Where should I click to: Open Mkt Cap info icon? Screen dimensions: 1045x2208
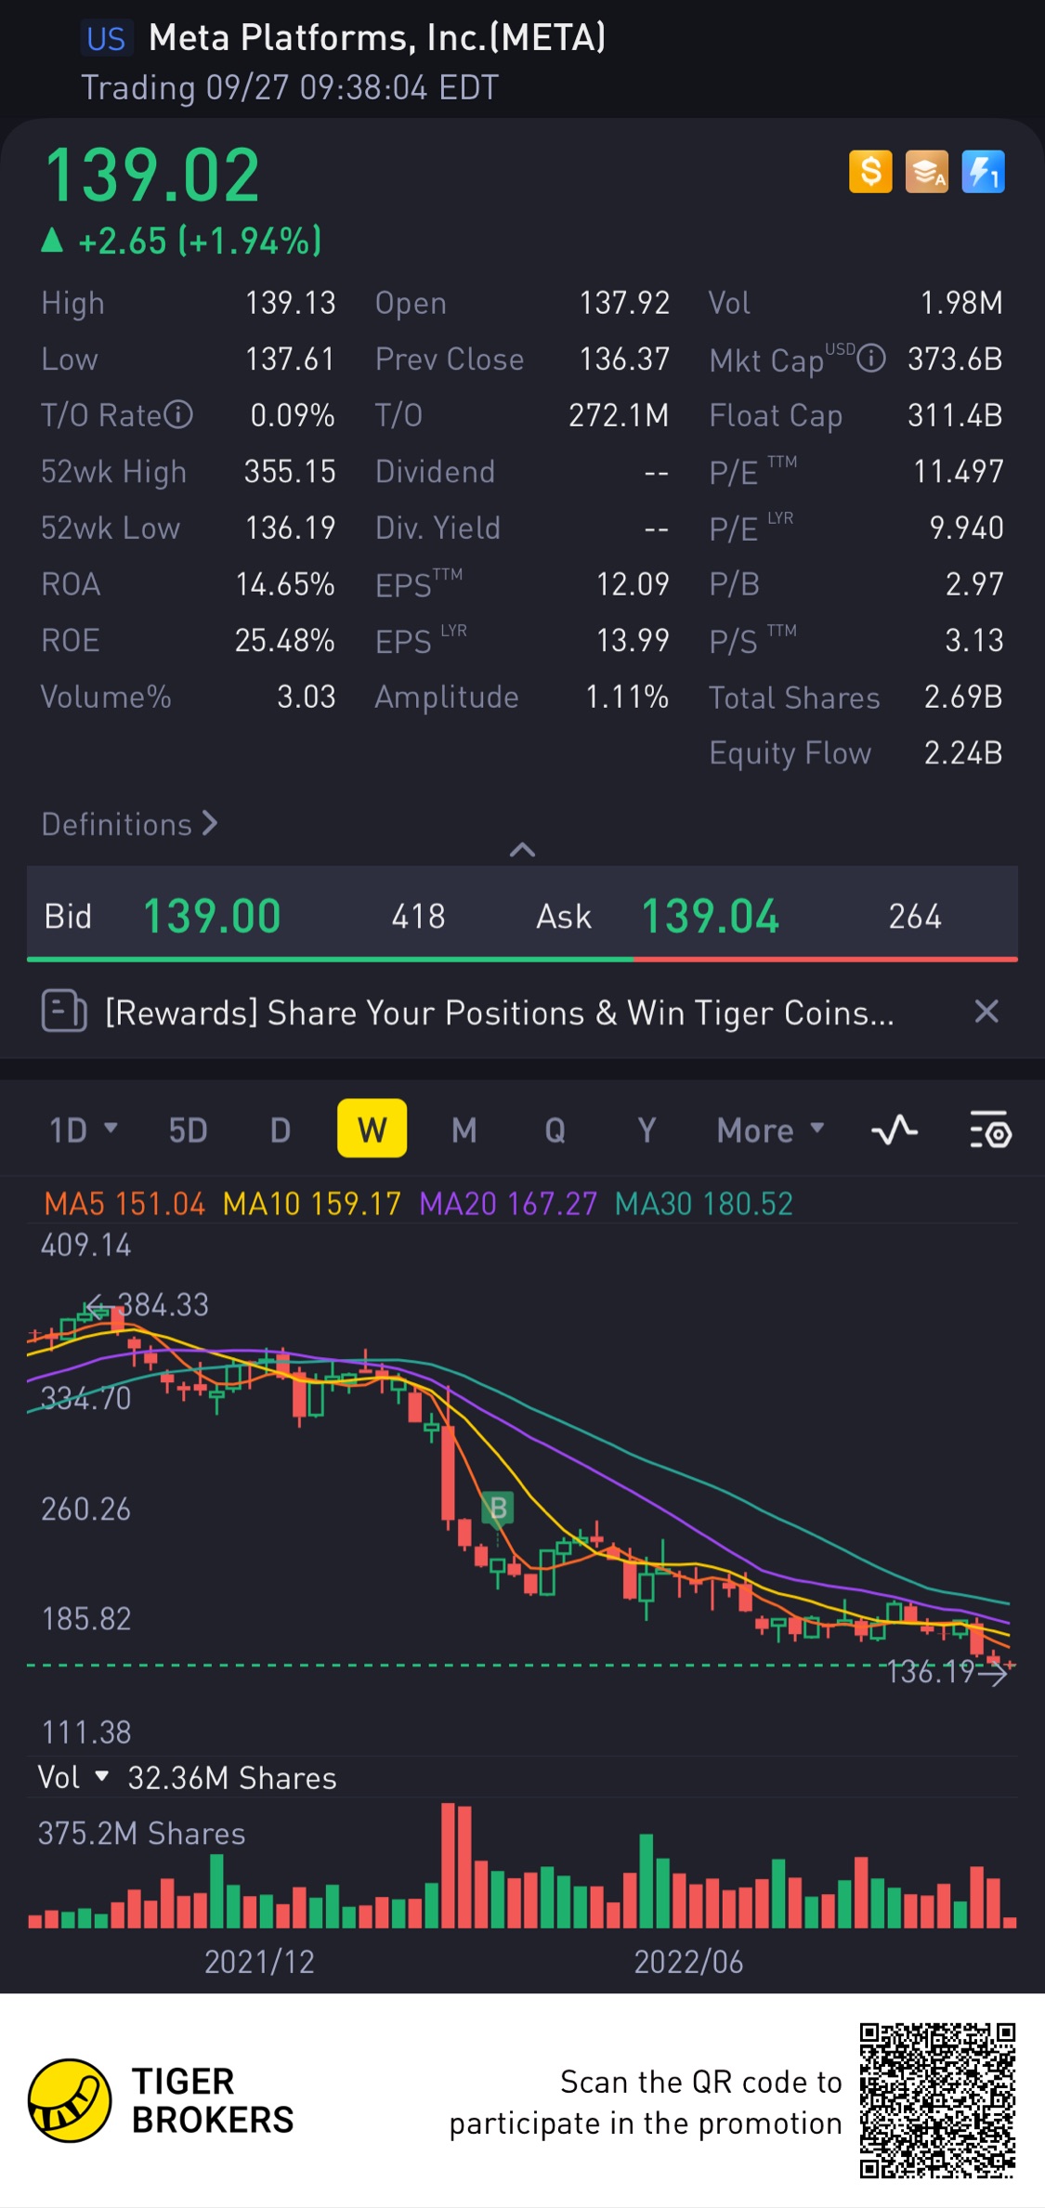tap(871, 359)
